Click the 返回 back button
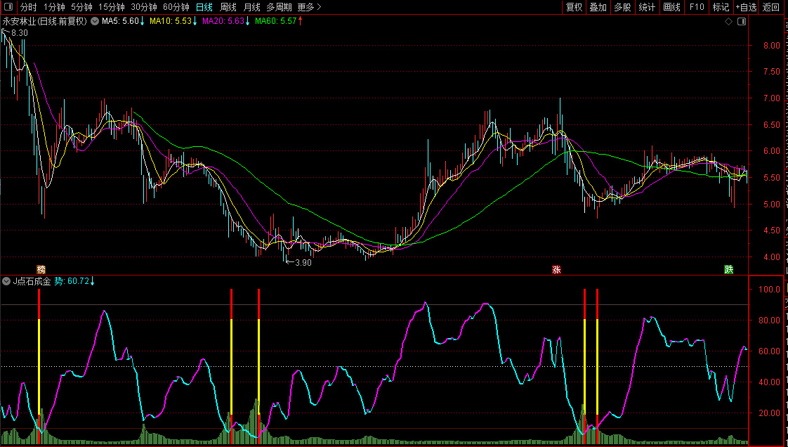This screenshot has height=447, width=788. point(771,7)
